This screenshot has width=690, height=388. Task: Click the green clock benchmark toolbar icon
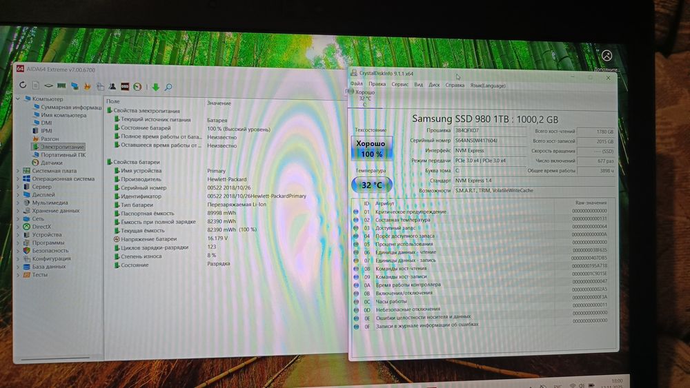(137, 87)
